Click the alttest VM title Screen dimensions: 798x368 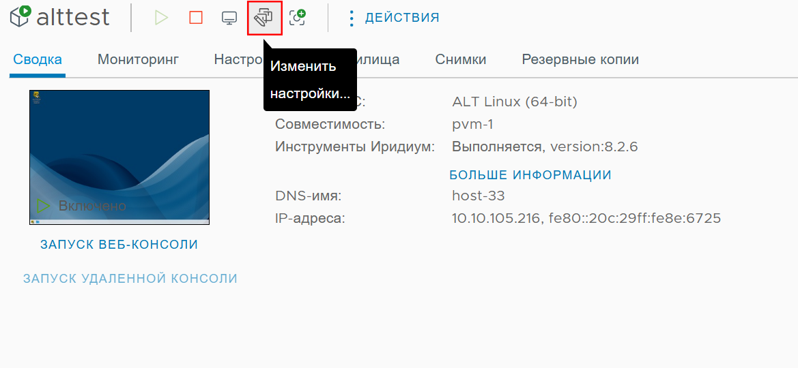(x=73, y=17)
